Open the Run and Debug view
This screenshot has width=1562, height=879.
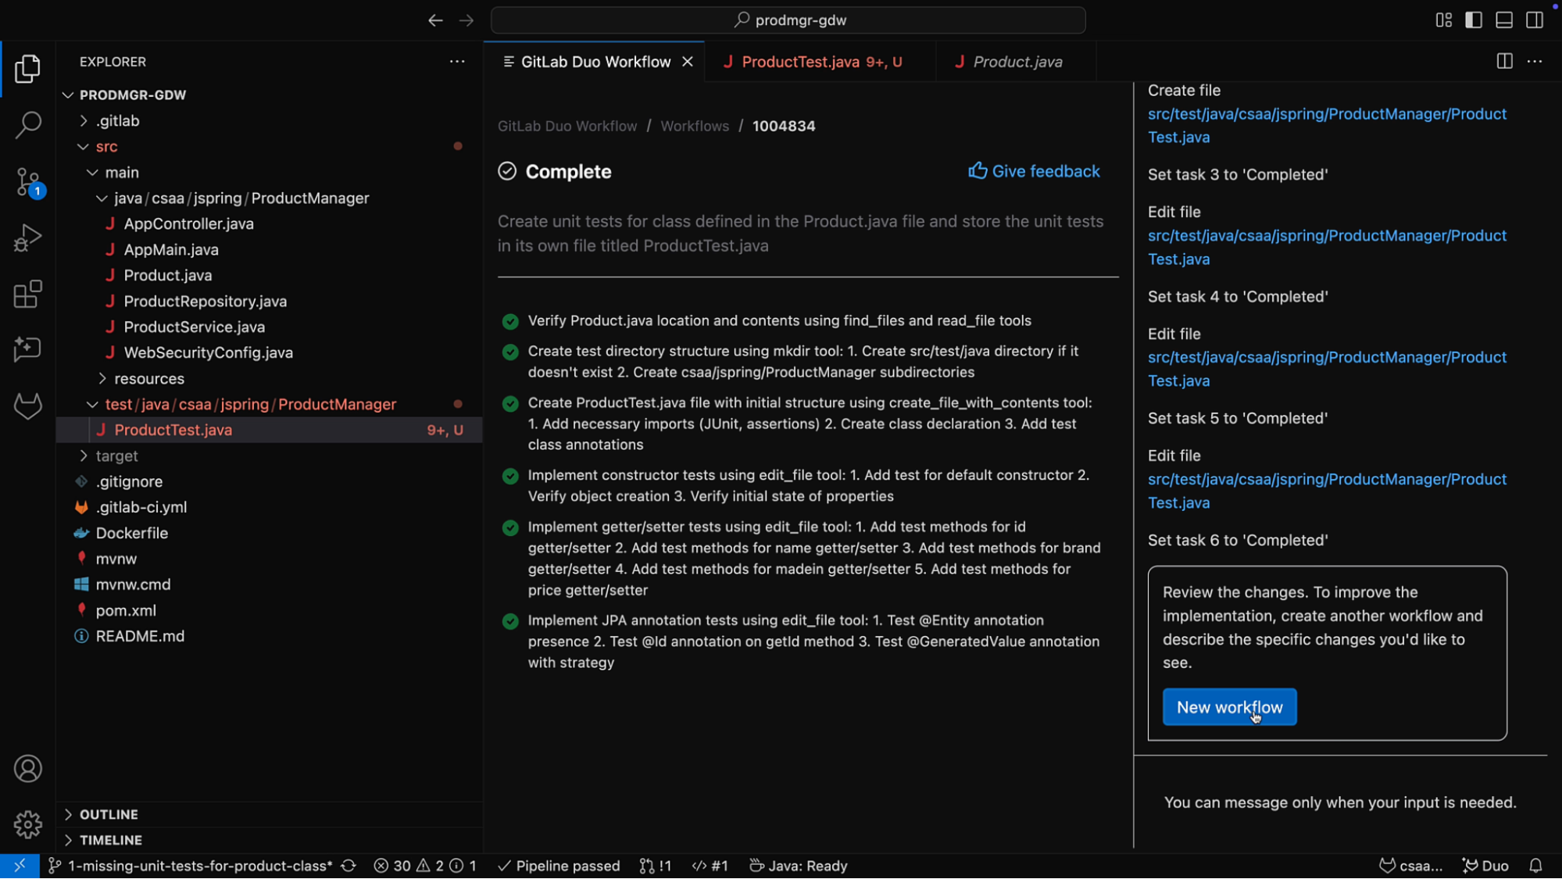pos(27,238)
